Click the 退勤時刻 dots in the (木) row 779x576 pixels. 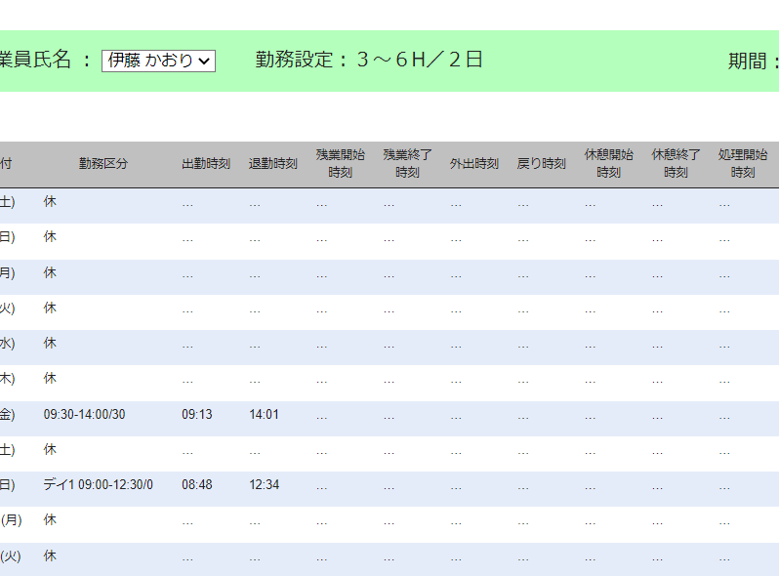tap(255, 380)
